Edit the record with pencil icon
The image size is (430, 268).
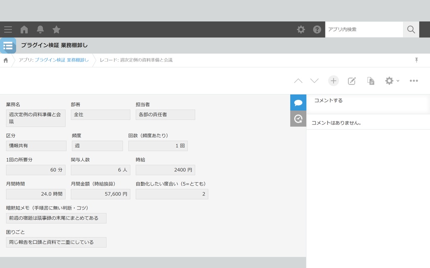pyautogui.click(x=352, y=81)
